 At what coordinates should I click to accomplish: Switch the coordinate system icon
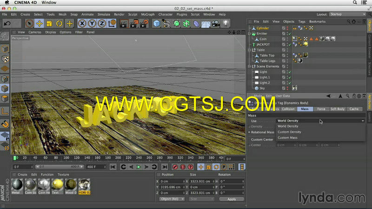[x=112, y=24]
